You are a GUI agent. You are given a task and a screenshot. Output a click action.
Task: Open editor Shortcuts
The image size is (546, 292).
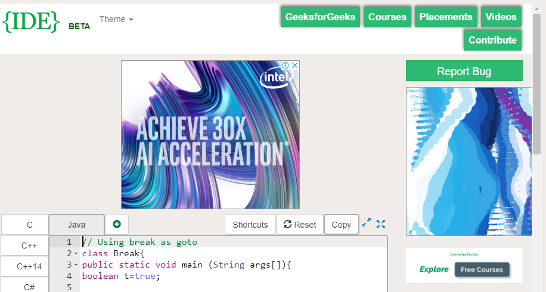pyautogui.click(x=250, y=225)
